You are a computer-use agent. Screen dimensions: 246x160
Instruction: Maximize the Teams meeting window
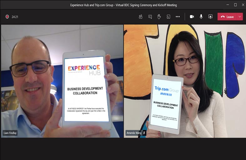[x=235, y=5]
